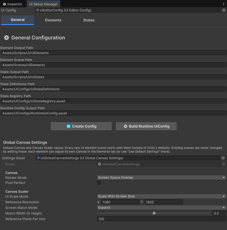Click the Runtime Config Output Path label

(22, 108)
